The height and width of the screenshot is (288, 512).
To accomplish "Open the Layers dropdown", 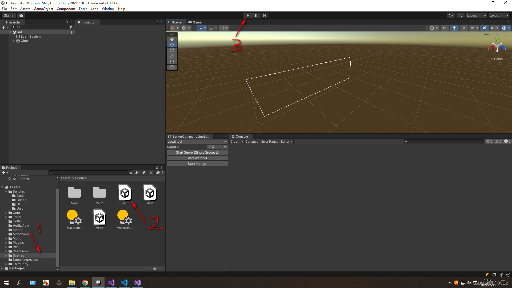I will tap(476, 15).
